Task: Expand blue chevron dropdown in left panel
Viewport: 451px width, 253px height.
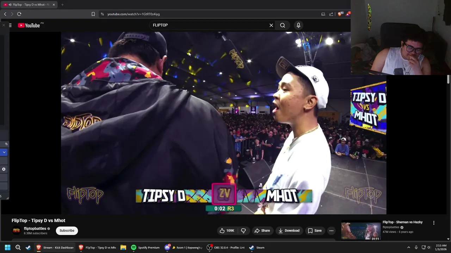Action: [4, 152]
